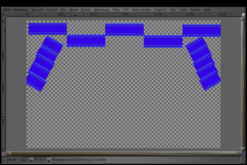
Task: Open the Farben menu
Action: click(x=86, y=10)
